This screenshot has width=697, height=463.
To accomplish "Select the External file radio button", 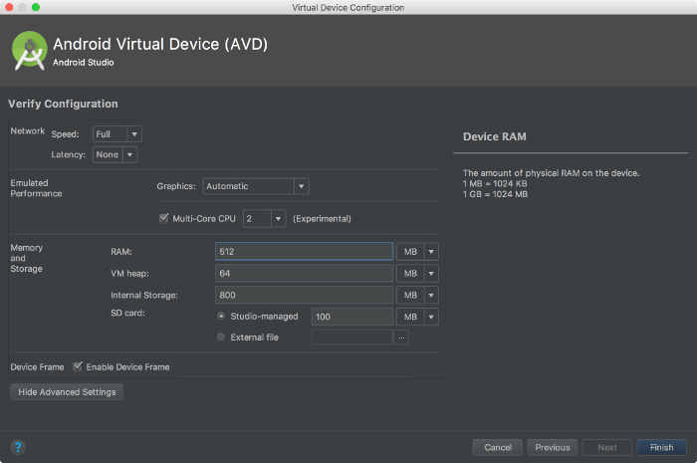I will point(221,338).
